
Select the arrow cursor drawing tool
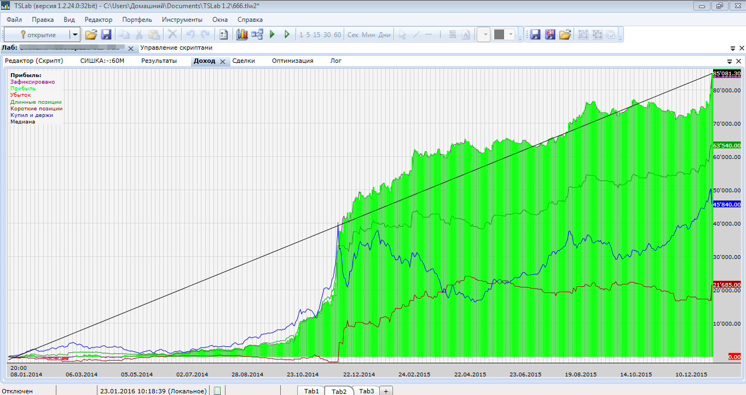402,34
